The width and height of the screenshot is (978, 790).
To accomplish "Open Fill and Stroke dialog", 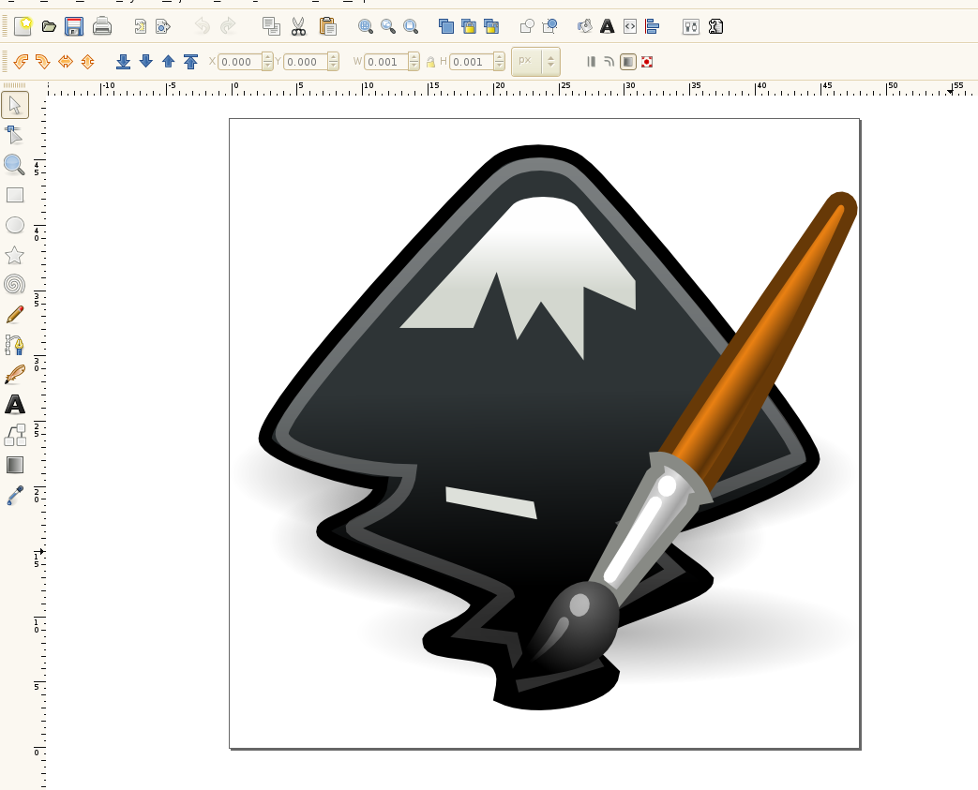I will click(x=584, y=26).
